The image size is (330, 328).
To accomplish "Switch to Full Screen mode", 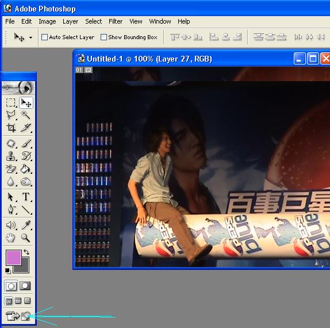I will (28, 301).
